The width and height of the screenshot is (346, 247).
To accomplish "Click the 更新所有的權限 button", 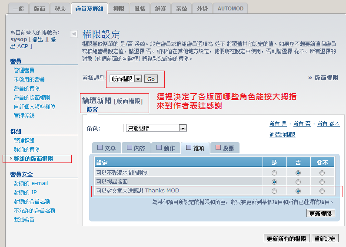I will [x=287, y=239].
